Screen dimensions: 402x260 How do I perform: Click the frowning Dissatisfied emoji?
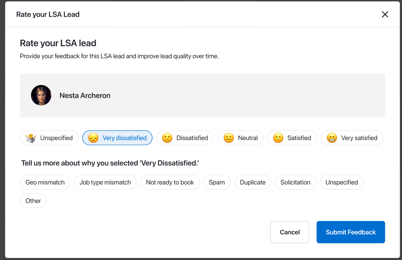(x=167, y=138)
